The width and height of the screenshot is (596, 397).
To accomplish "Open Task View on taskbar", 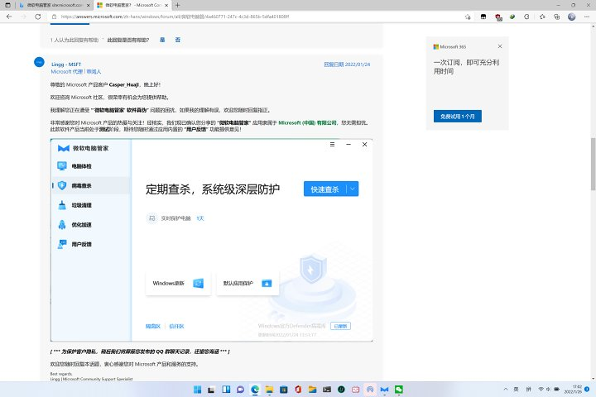I will [212, 390].
